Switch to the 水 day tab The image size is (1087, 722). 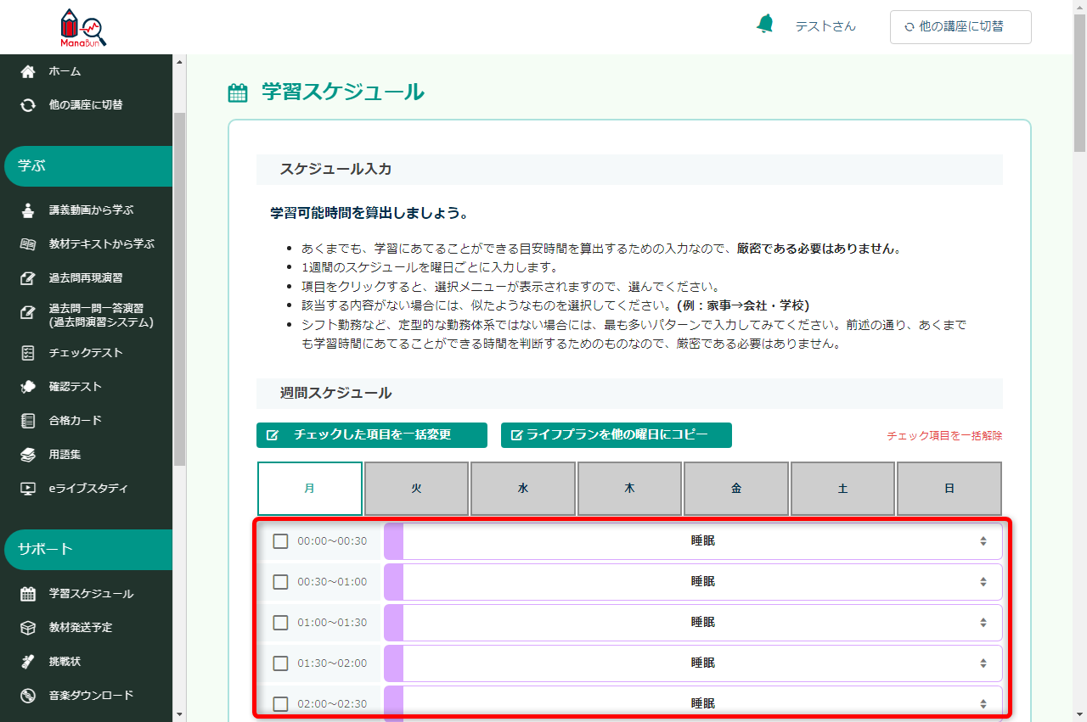tap(523, 489)
